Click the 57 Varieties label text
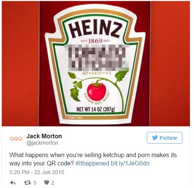Image resolution: width=194 pixels, height=188 pixels. pos(97,73)
